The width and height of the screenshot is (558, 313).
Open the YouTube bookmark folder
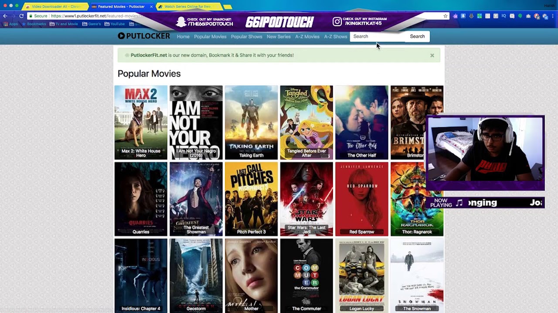[115, 24]
